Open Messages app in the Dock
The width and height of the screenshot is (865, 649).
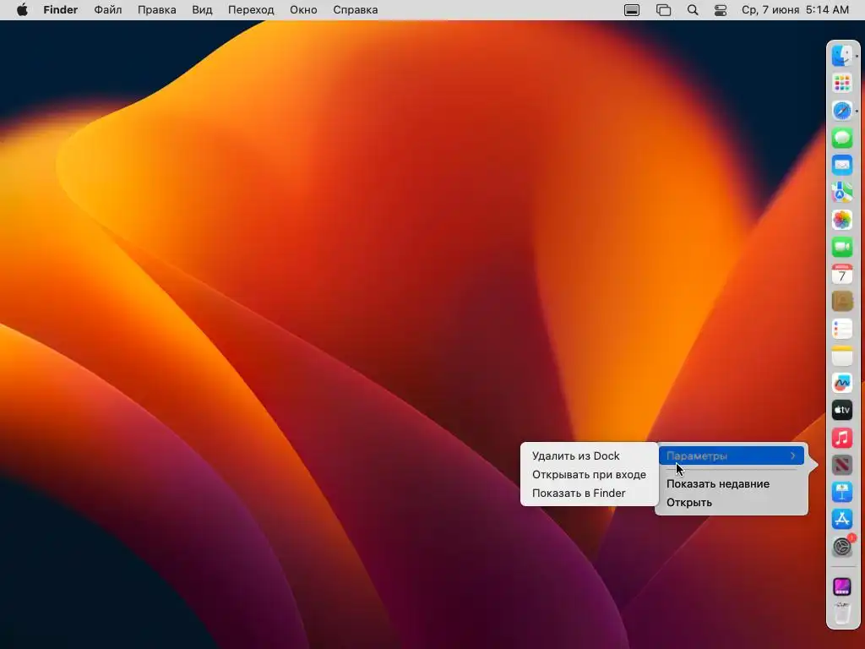pos(842,138)
